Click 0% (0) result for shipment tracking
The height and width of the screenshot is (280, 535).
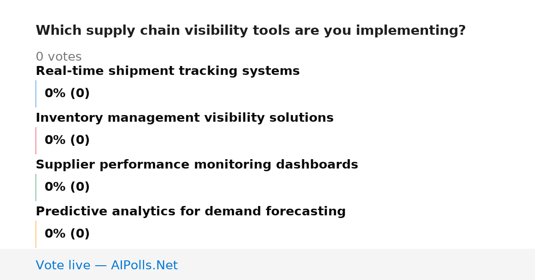(x=67, y=94)
